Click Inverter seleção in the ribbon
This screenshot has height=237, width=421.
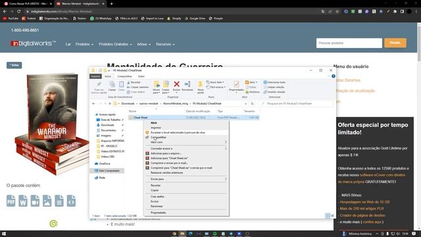click(x=274, y=92)
